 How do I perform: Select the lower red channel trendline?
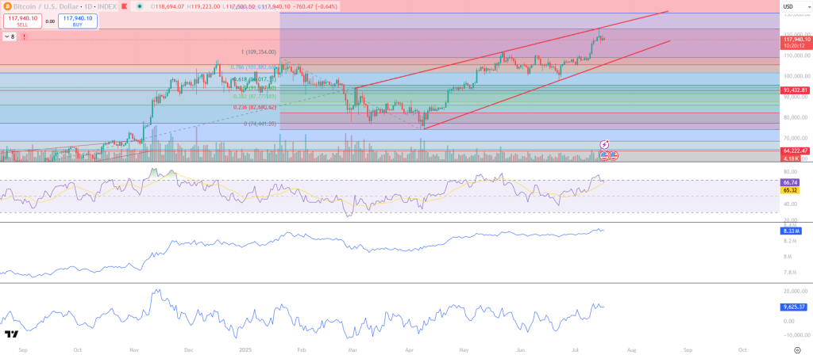(546, 84)
